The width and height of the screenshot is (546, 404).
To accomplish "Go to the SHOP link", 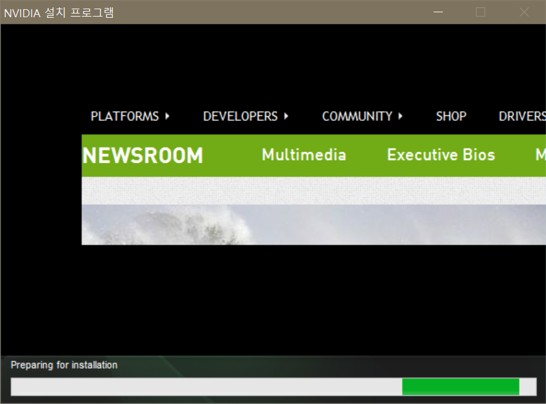I will [451, 116].
